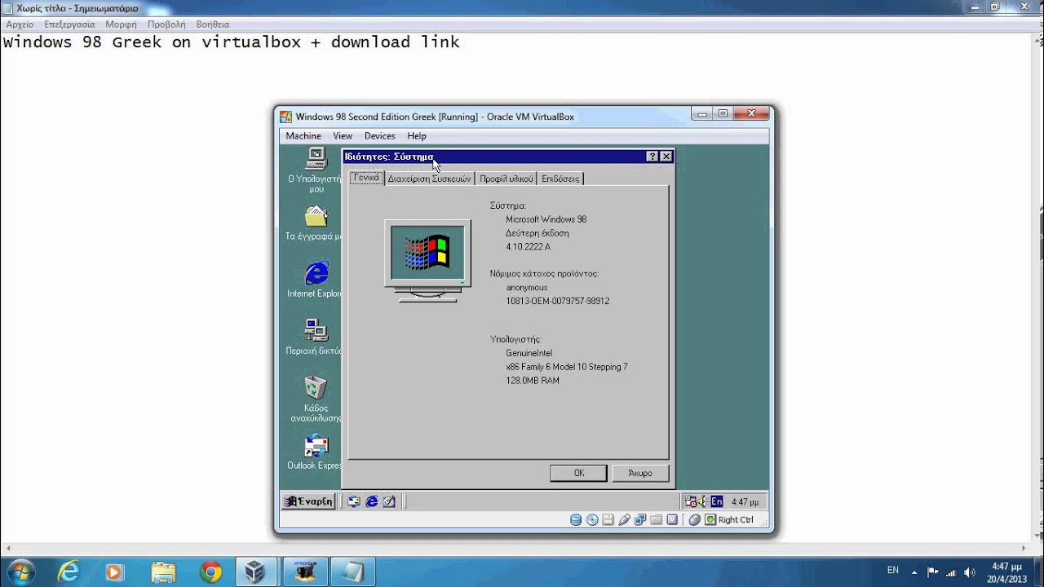The image size is (1044, 587).
Task: Open Internet Explorer from Windows 7 taskbar
Action: pyautogui.click(x=69, y=572)
